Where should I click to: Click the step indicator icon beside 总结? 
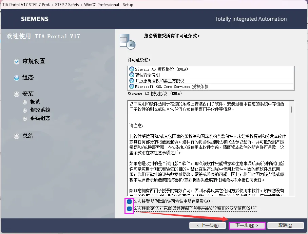[17, 136]
